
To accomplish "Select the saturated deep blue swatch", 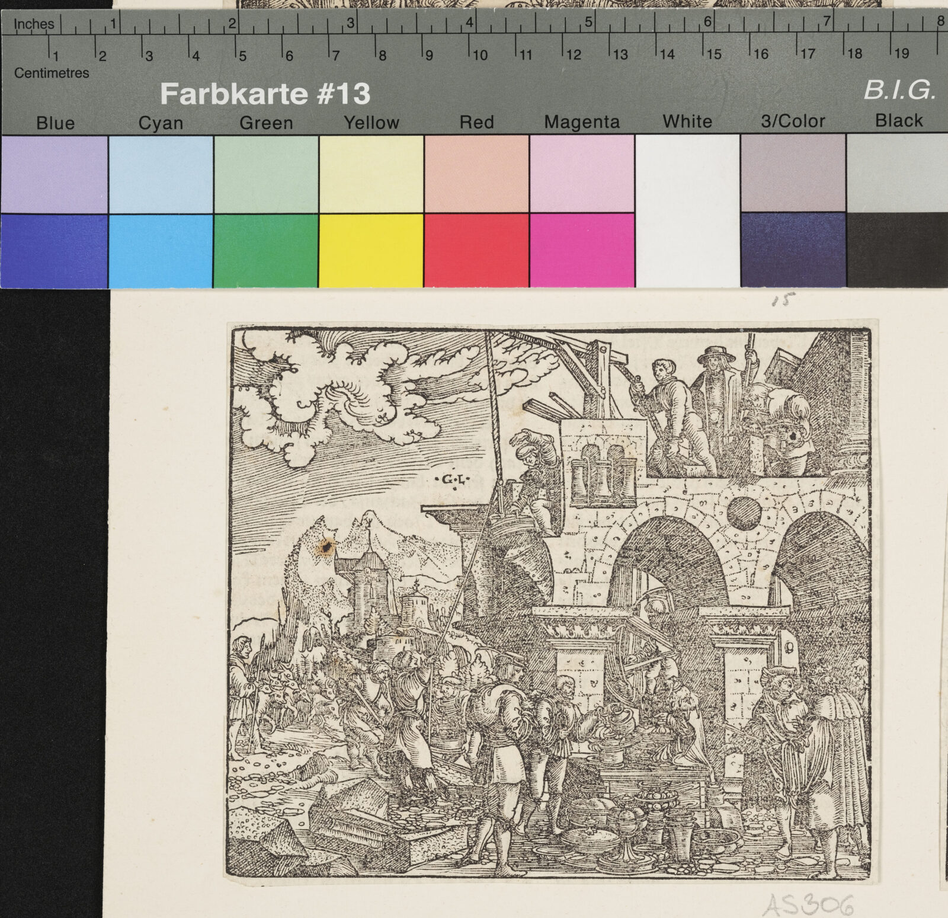I will pos(55,251).
